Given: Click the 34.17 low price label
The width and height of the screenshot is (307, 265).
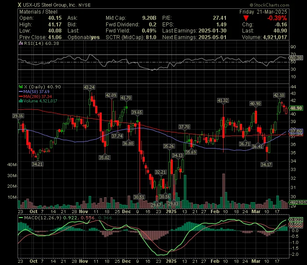Looking at the screenshot, I should [x=266, y=164].
